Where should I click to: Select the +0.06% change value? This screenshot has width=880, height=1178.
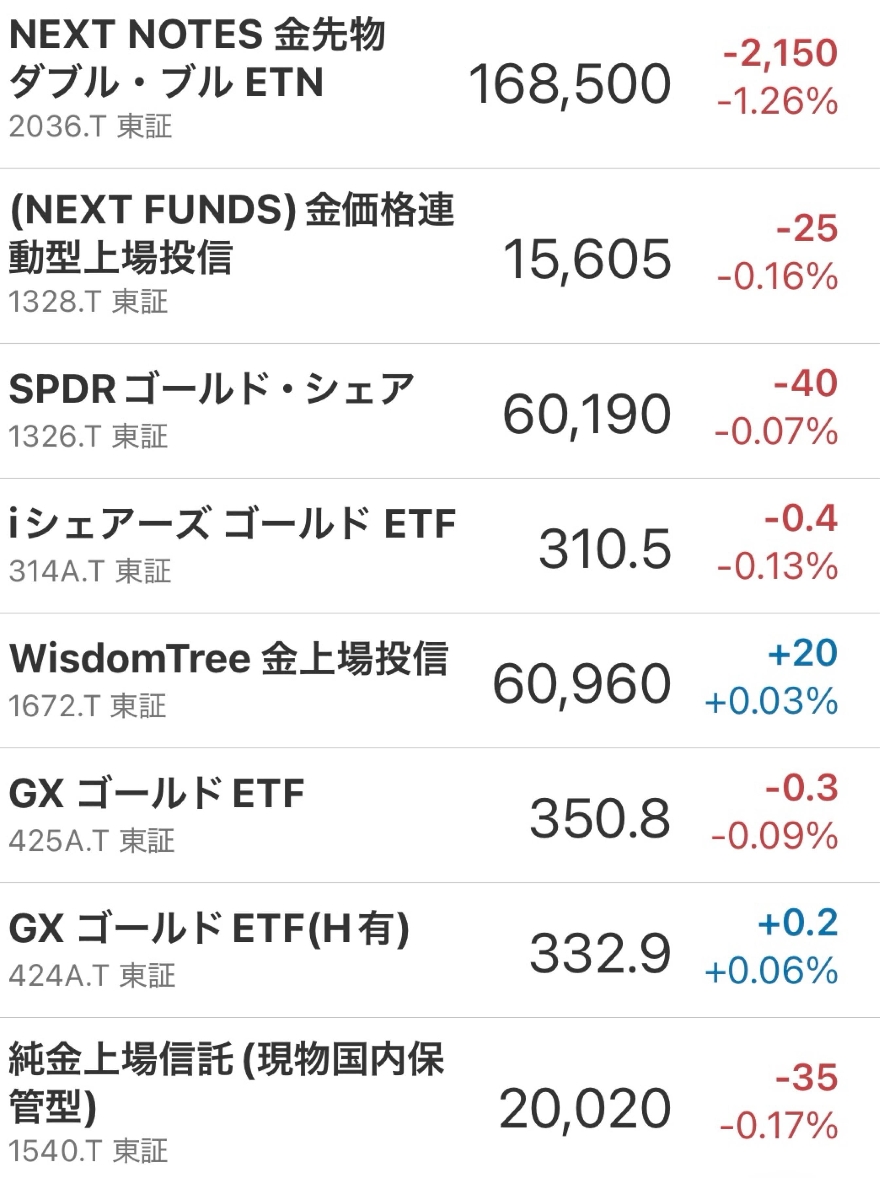point(771,971)
